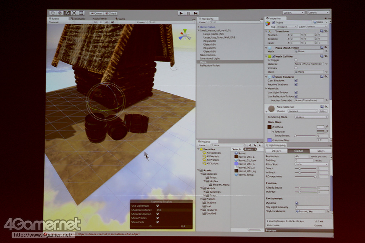Click the Plane object cube icon
The height and width of the screenshot is (243, 365).
[268, 23]
